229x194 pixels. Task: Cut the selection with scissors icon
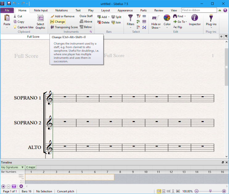[x=15, y=16]
